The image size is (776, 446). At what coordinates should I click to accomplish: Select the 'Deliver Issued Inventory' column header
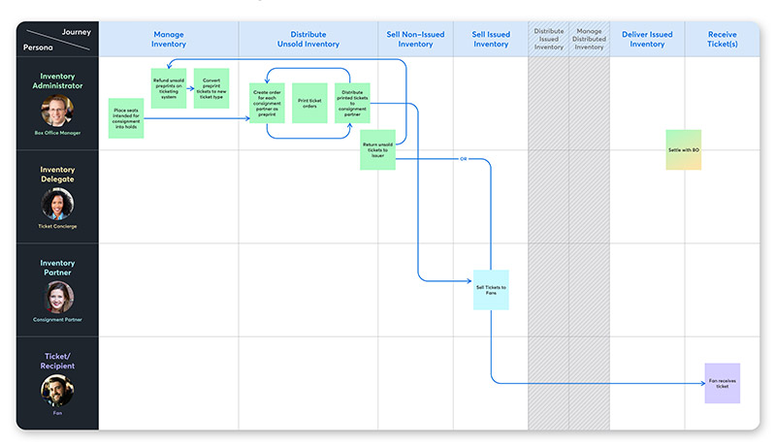[647, 39]
